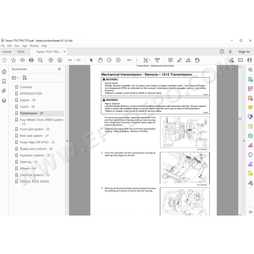The width and height of the screenshot is (254, 254).
Task: Open Hydraulic systems - 35 bookmark
Action: [x=35, y=155]
